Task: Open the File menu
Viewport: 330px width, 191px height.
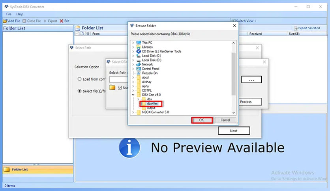Action: pyautogui.click(x=9, y=14)
